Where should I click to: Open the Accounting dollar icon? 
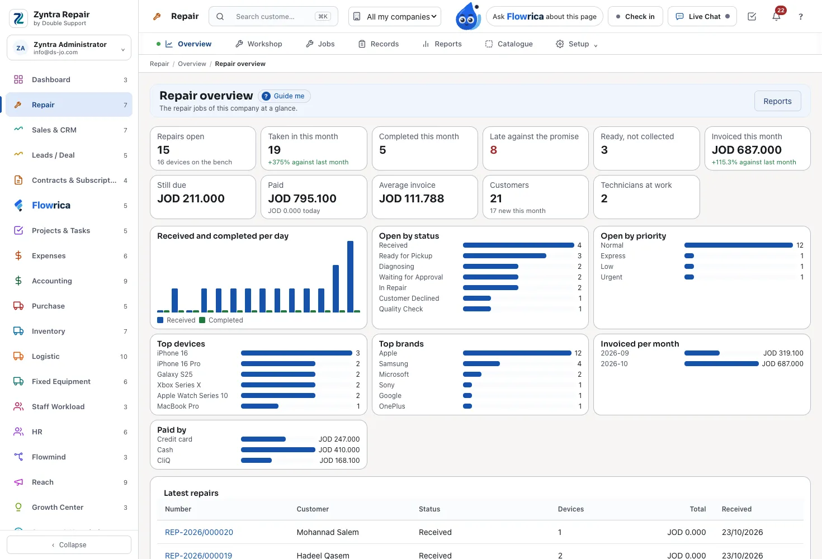pyautogui.click(x=18, y=281)
